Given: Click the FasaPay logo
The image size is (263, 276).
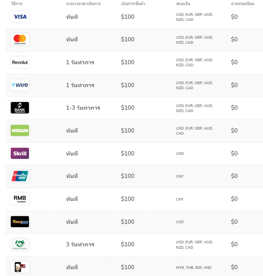Looking at the screenshot, I should point(20,221).
